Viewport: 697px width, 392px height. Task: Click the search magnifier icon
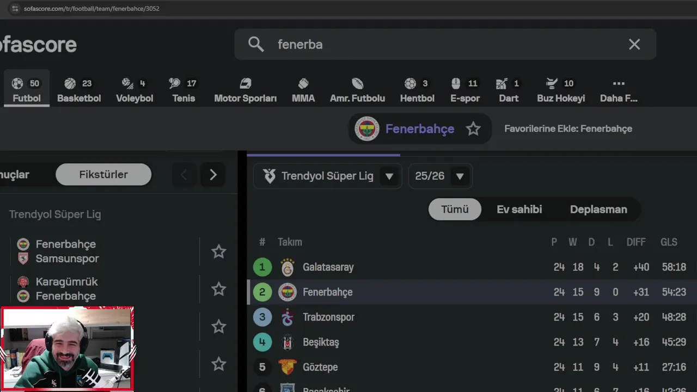point(256,44)
